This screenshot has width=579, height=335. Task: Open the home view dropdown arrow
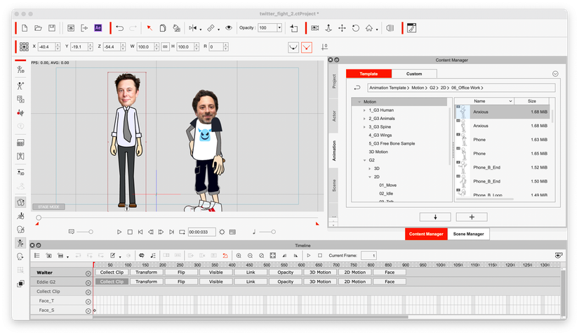(377, 29)
